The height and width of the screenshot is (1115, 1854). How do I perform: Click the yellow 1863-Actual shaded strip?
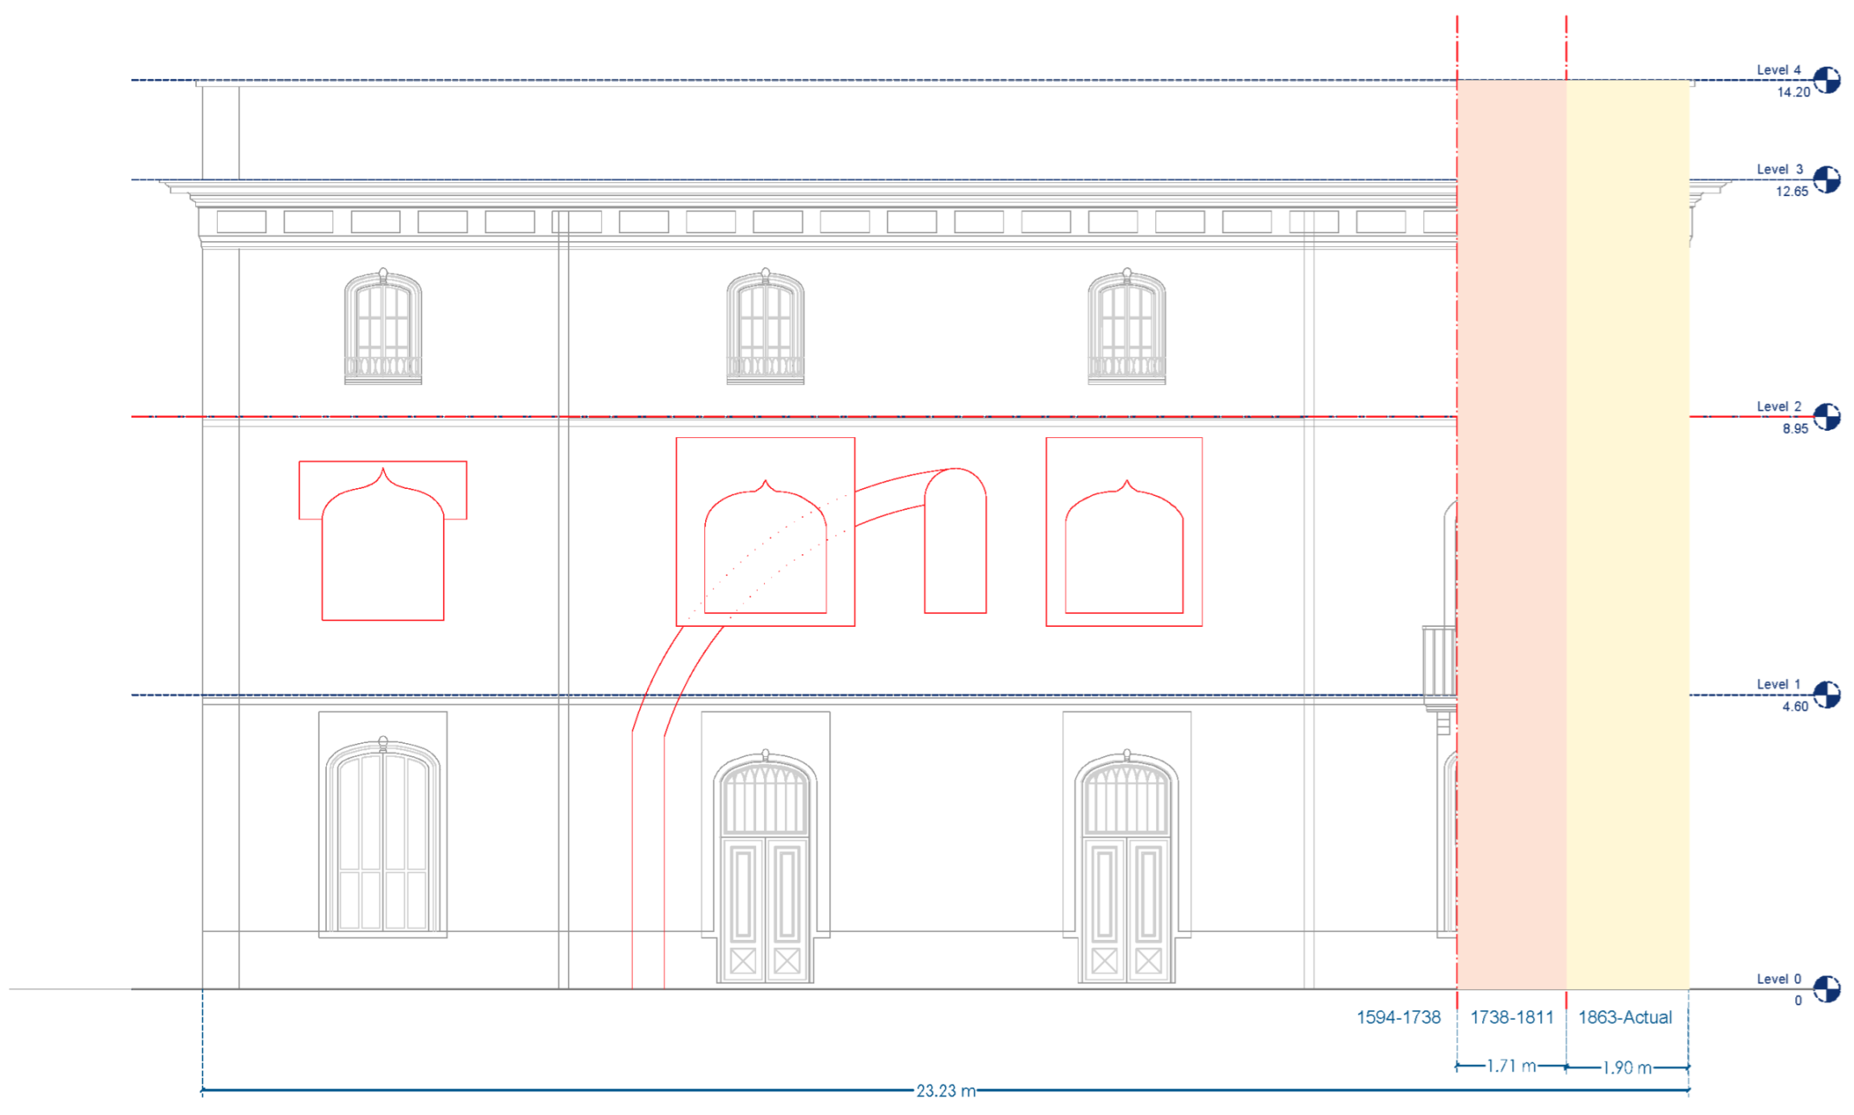(1627, 532)
